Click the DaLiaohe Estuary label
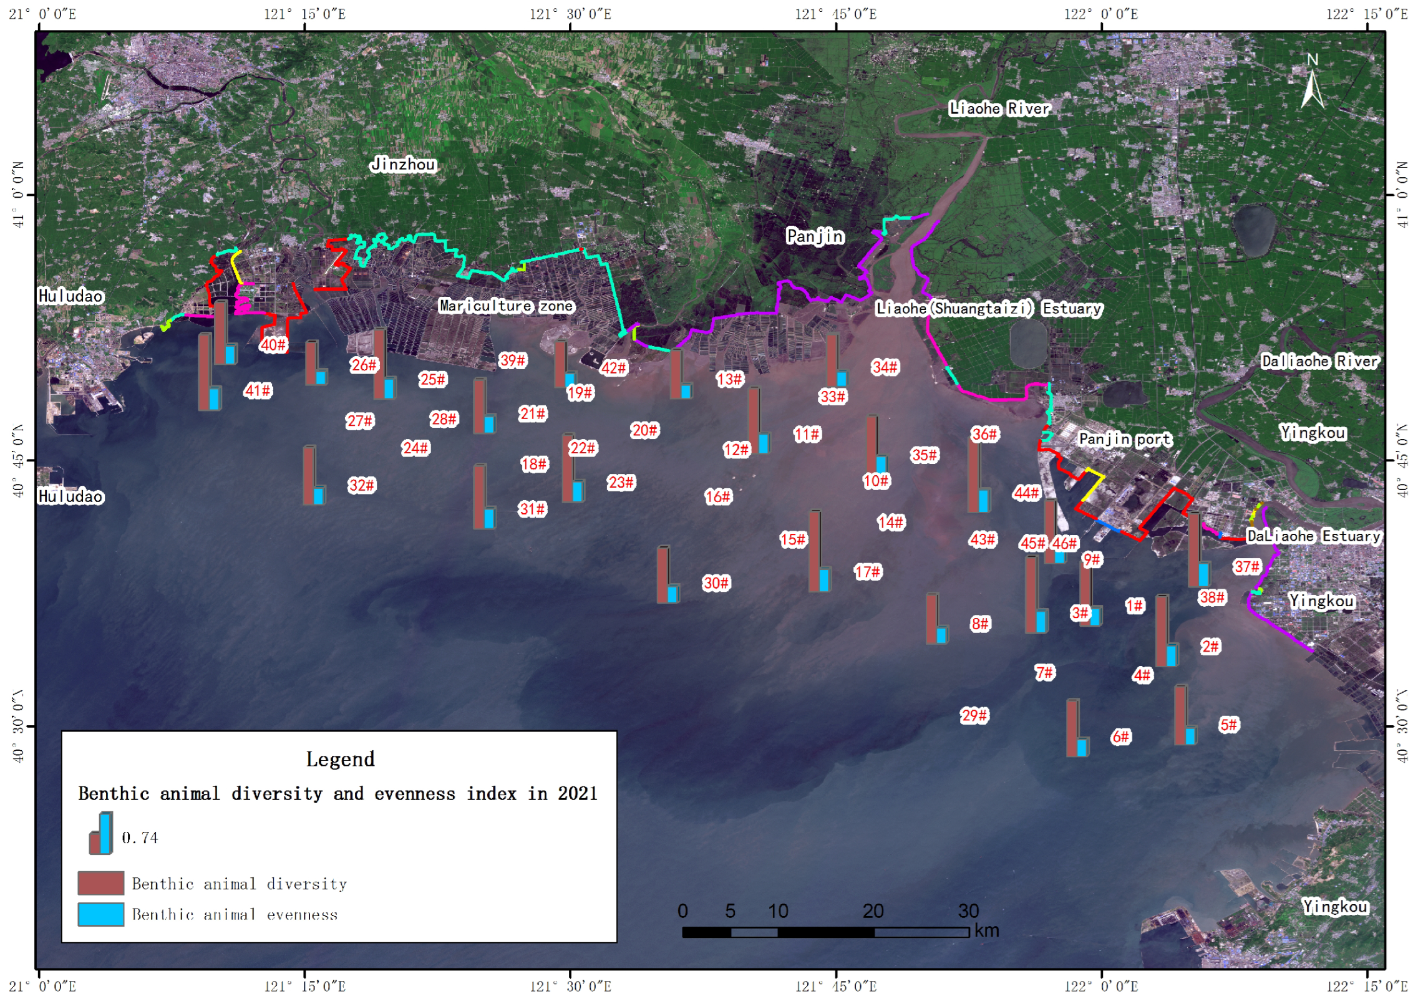The image size is (1413, 999). (1313, 535)
